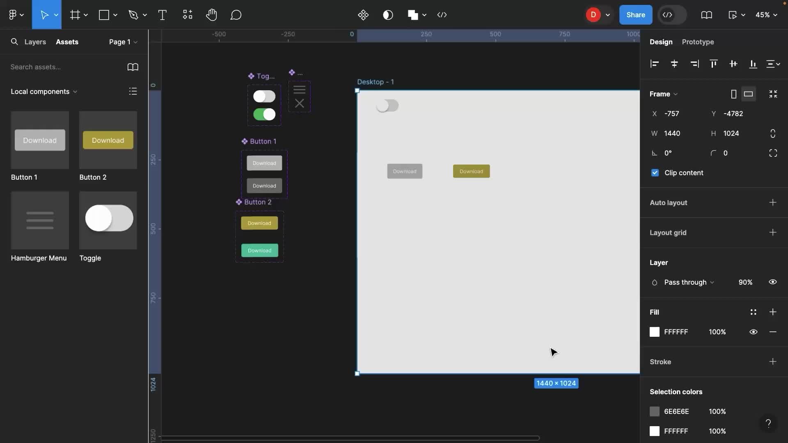Select the Frame tool
This screenshot has height=443, width=788.
(x=75, y=15)
